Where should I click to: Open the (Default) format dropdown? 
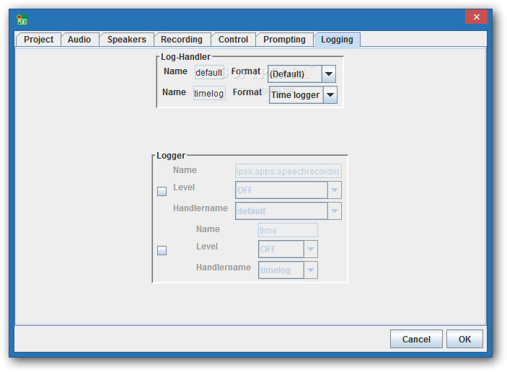coord(301,74)
